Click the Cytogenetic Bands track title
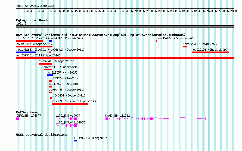242x151 pixels. 32,20
